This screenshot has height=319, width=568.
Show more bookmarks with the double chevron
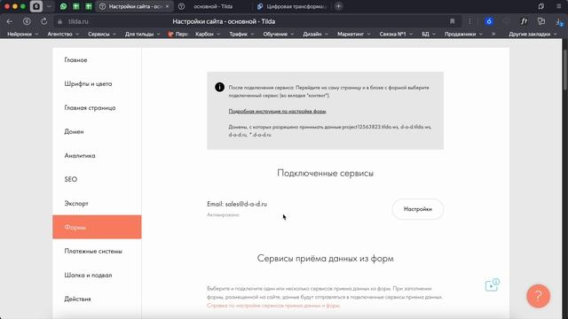pyautogui.click(x=493, y=34)
